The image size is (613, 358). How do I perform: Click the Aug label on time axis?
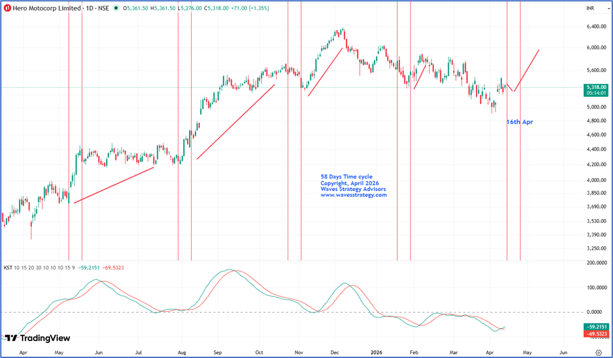point(181,353)
